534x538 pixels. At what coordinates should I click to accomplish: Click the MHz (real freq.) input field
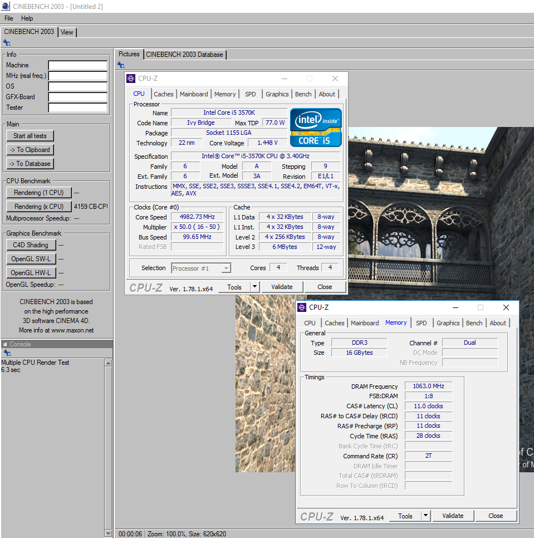coord(78,76)
